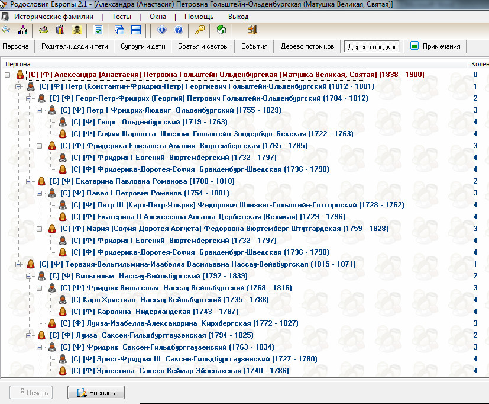Click the search (magnifier) toolbar icon

click(x=5, y=30)
